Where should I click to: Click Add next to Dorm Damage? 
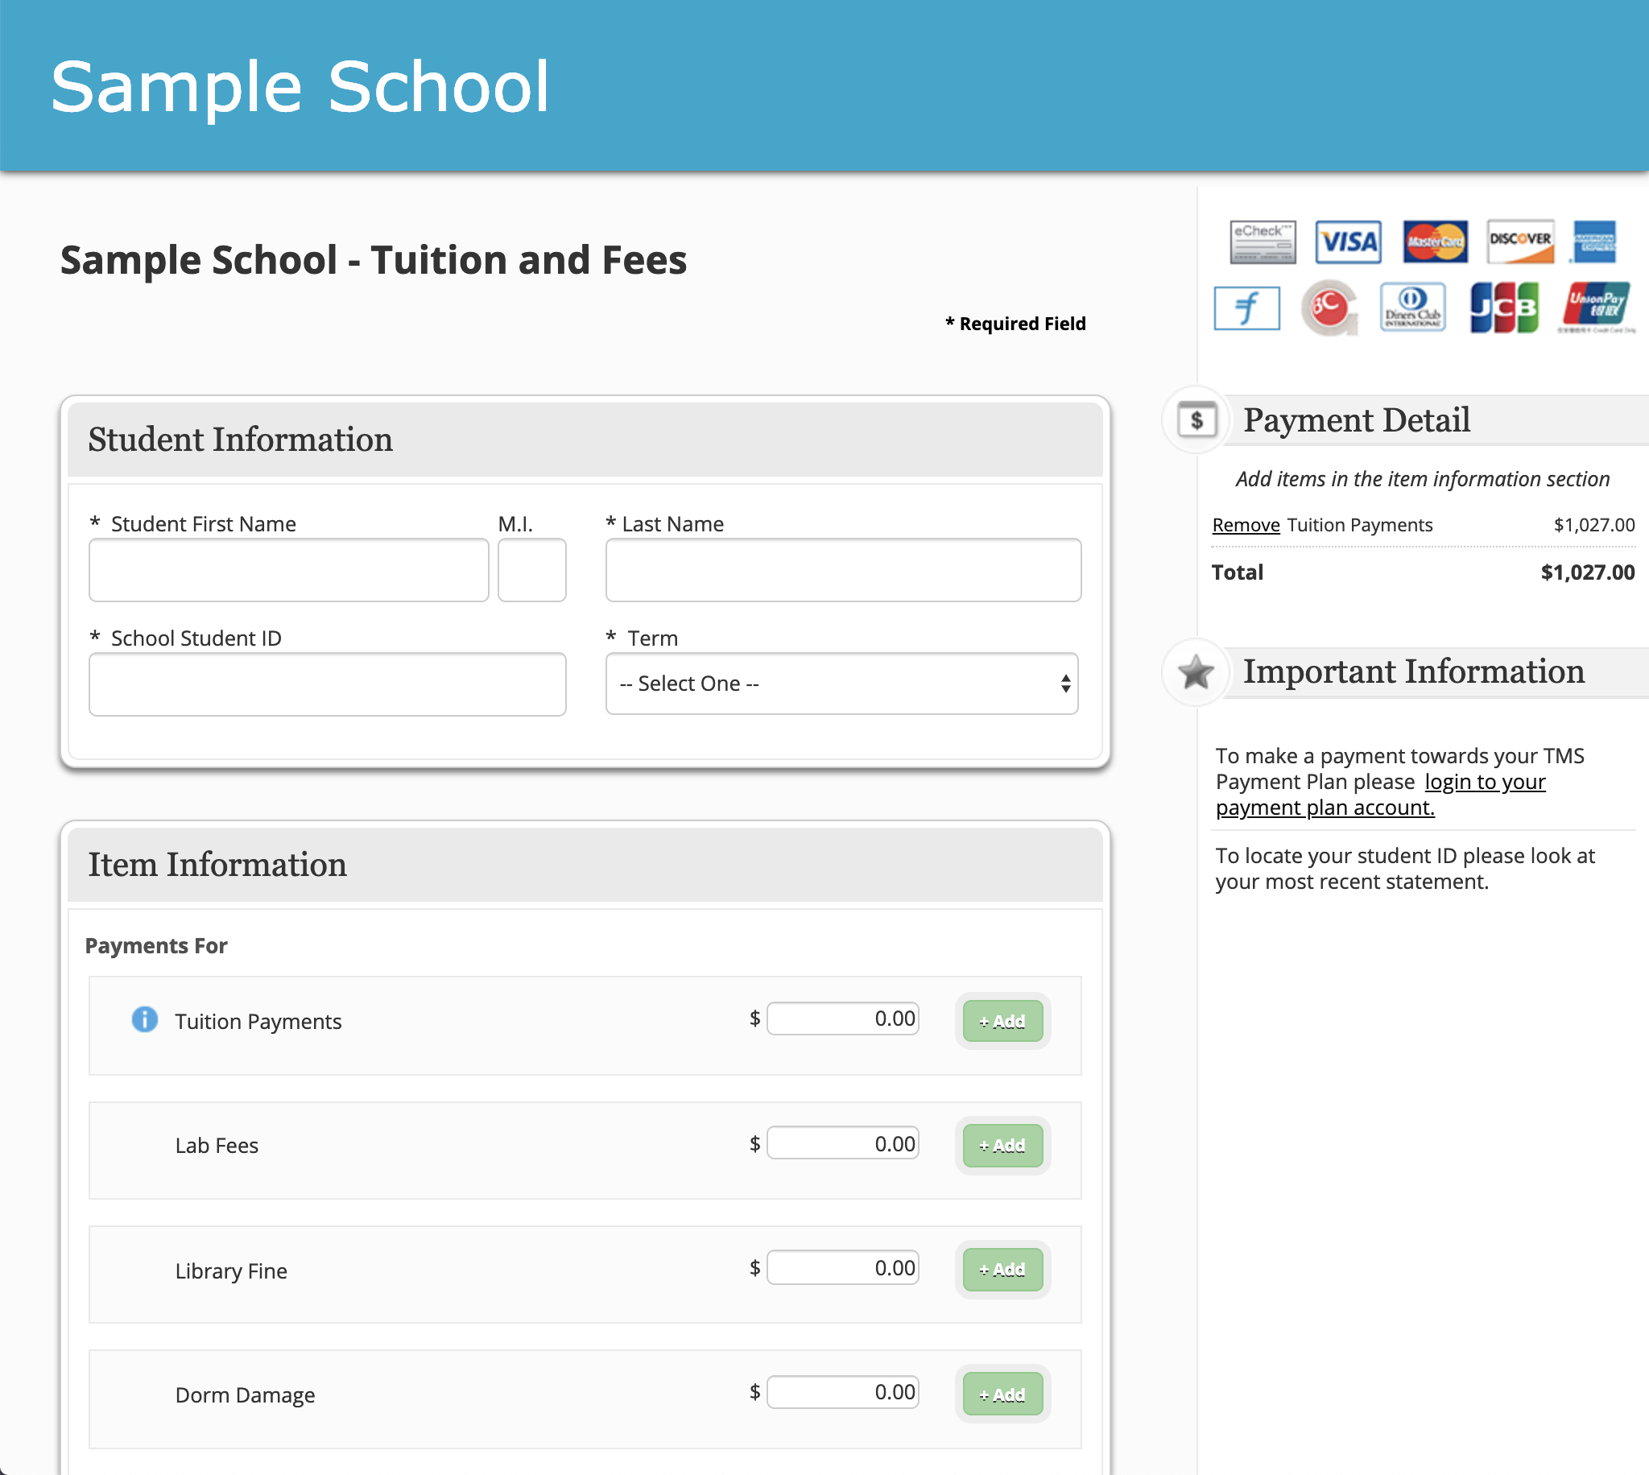(1002, 1394)
